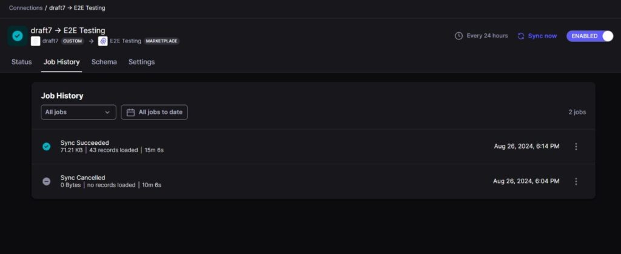Switch to the Status tab
This screenshot has height=254, width=621.
click(x=21, y=62)
